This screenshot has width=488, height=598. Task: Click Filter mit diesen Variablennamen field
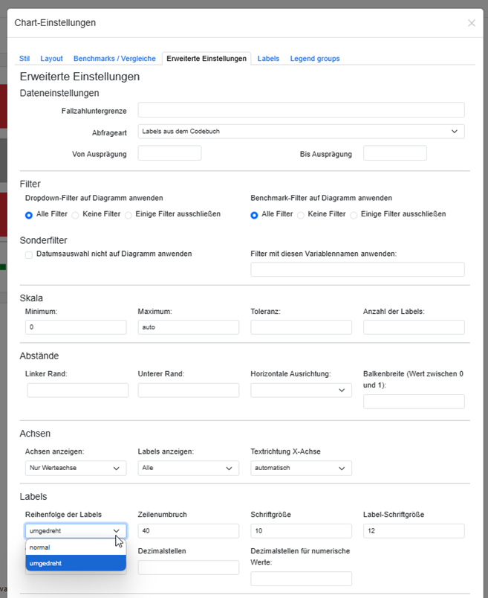357,269
